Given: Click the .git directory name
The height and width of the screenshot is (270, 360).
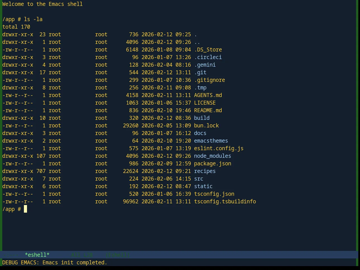Looking at the screenshot, I should click(x=200, y=72).
